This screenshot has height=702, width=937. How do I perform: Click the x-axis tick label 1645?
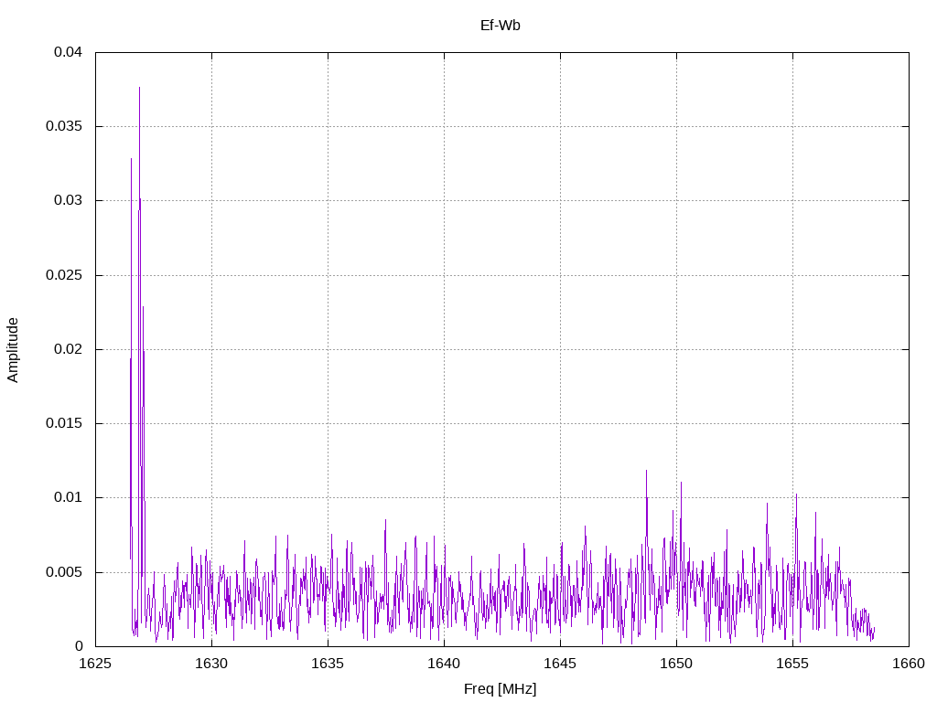coord(561,664)
